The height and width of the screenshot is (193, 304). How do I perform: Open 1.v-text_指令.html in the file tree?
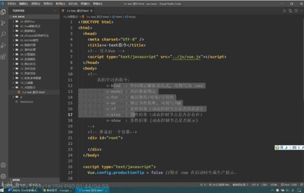point(34,92)
